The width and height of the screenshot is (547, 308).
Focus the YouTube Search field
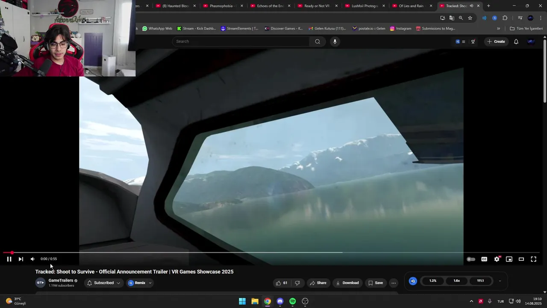241,41
